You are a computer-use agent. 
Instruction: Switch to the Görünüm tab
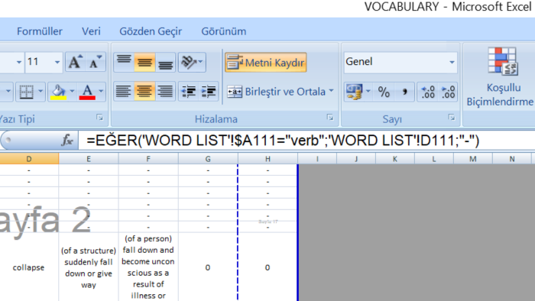pos(224,31)
